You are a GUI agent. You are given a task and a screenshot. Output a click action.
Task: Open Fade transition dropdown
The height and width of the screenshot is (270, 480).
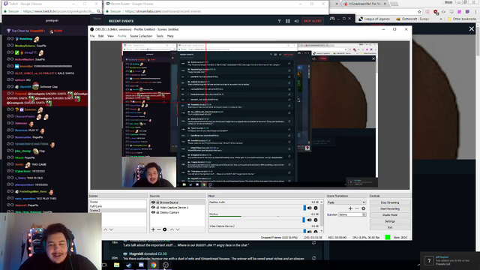click(x=346, y=202)
